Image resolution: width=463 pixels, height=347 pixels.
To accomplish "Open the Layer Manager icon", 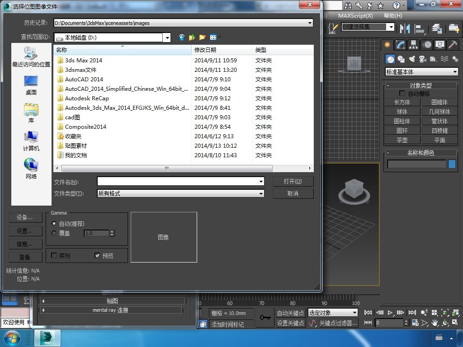I will 436,28.
